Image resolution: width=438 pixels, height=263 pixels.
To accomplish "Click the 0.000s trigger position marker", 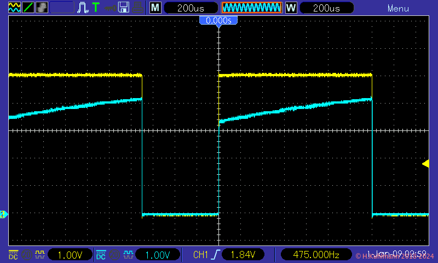I will click(218, 20).
